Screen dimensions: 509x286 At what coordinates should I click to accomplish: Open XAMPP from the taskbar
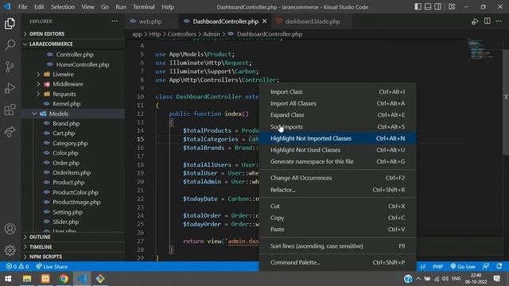pyautogui.click(x=45, y=279)
